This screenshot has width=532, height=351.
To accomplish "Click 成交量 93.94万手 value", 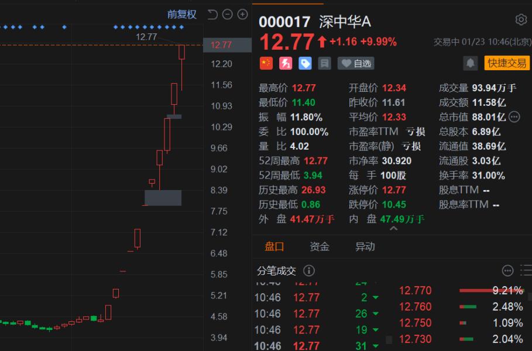I will (494, 88).
